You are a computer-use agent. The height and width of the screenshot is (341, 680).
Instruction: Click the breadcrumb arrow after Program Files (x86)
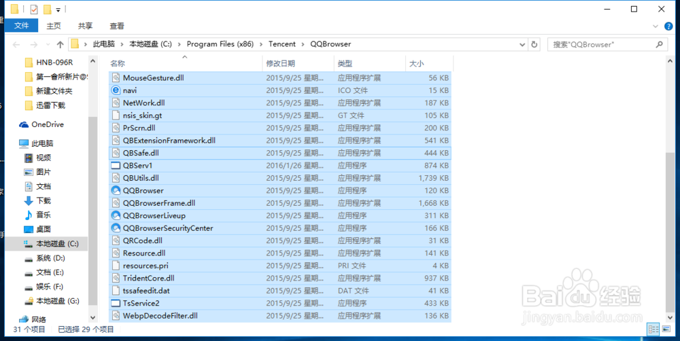pos(260,44)
